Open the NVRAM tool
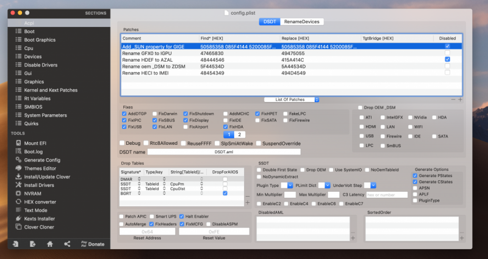 click(34, 193)
